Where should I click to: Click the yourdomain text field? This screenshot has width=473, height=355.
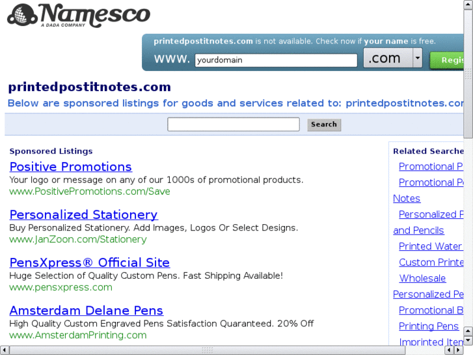[x=276, y=60]
